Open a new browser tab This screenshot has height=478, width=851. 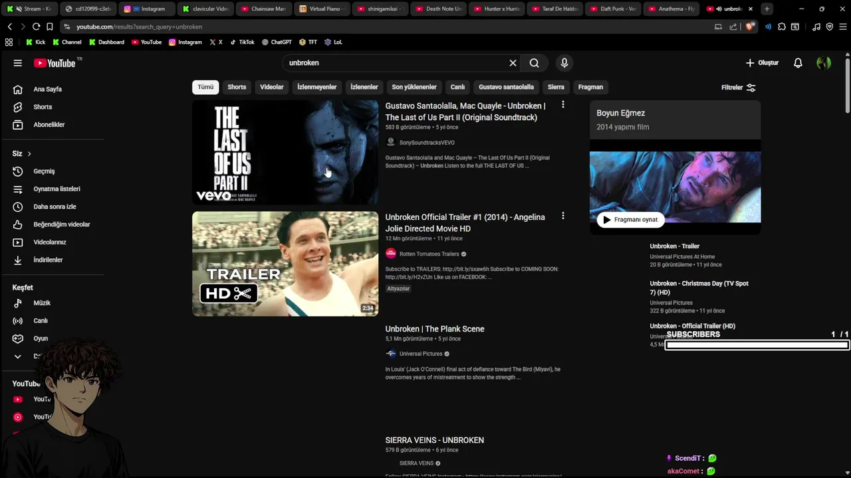point(767,9)
